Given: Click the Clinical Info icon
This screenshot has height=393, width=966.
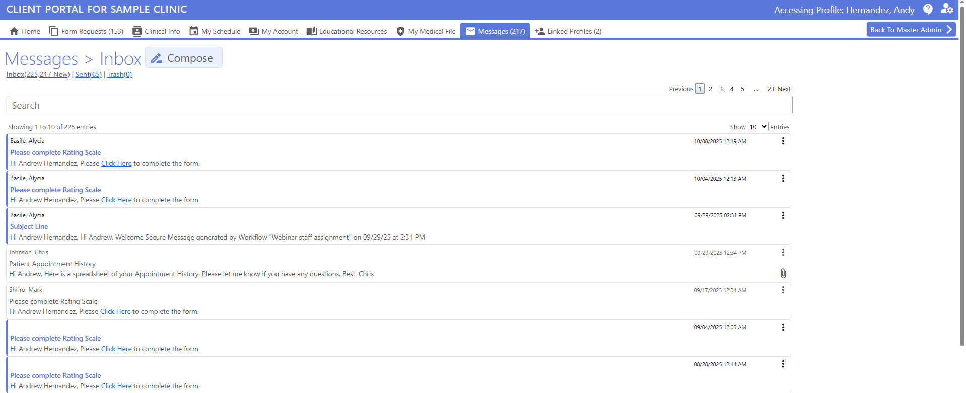Looking at the screenshot, I should point(137,31).
